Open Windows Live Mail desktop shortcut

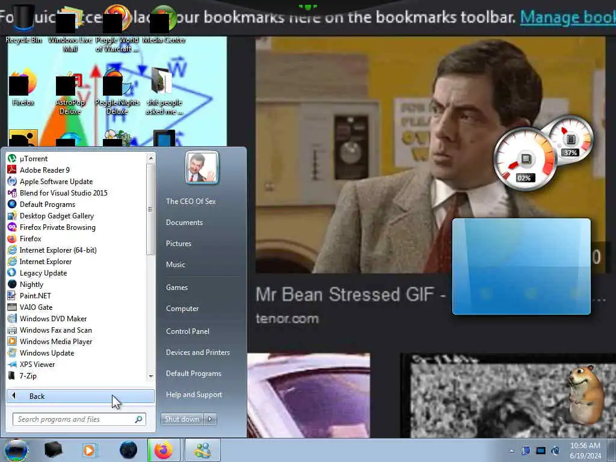(70, 28)
